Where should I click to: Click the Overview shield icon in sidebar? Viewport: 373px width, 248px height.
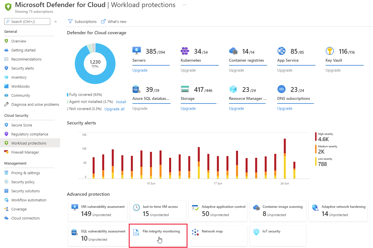(x=6, y=41)
